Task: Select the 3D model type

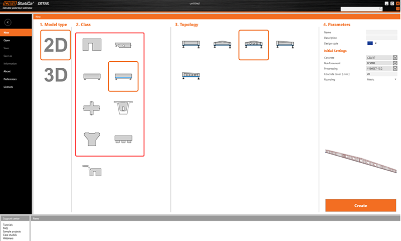Action: pyautogui.click(x=56, y=75)
